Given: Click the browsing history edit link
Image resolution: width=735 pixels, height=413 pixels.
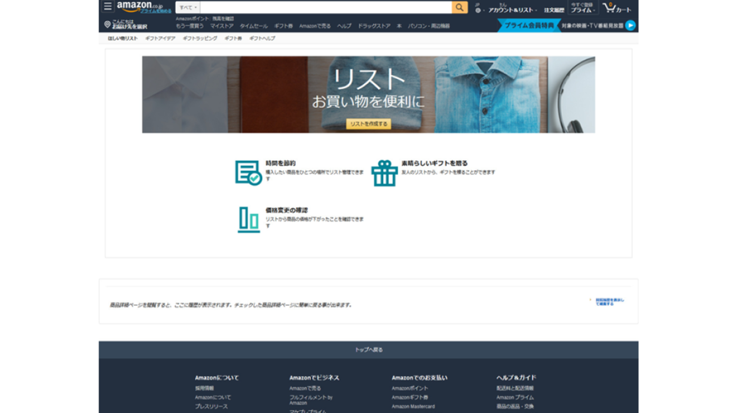Looking at the screenshot, I should tap(610, 302).
